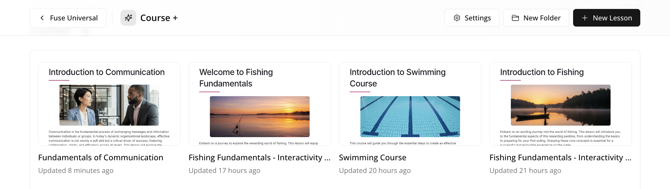The height and width of the screenshot is (189, 670).
Task: Go back to Fuse Universal
Action: pyautogui.click(x=68, y=18)
